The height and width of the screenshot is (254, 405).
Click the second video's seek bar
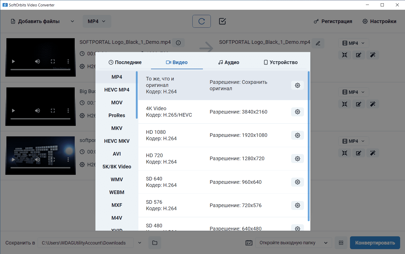pos(40,119)
